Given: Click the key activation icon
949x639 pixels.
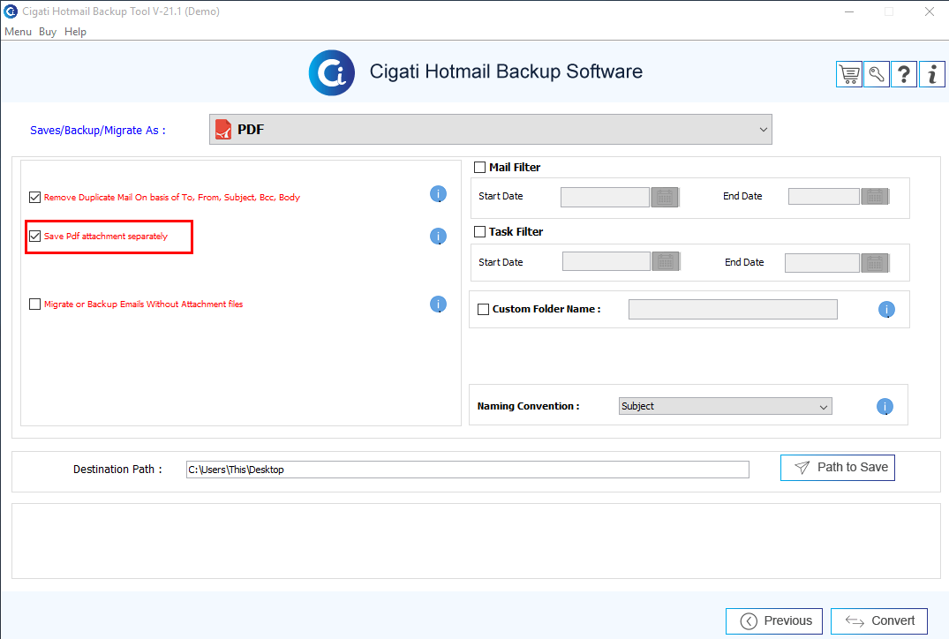Looking at the screenshot, I should pos(877,74).
